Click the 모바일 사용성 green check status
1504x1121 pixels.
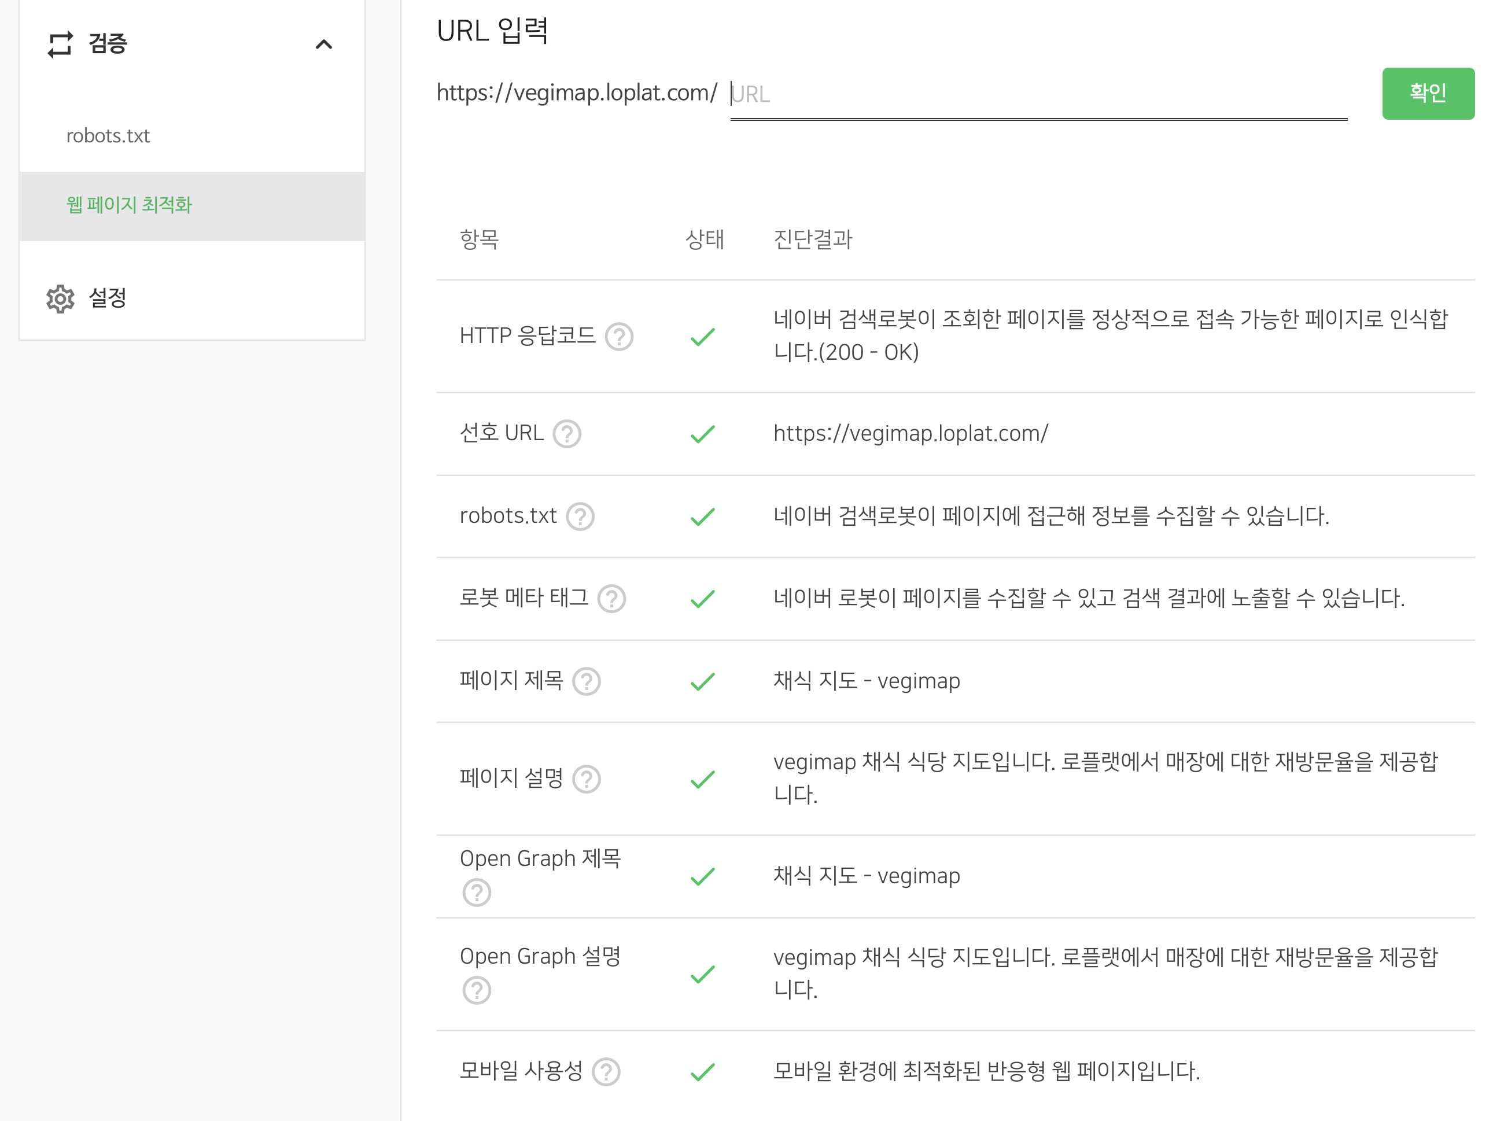click(x=702, y=1072)
